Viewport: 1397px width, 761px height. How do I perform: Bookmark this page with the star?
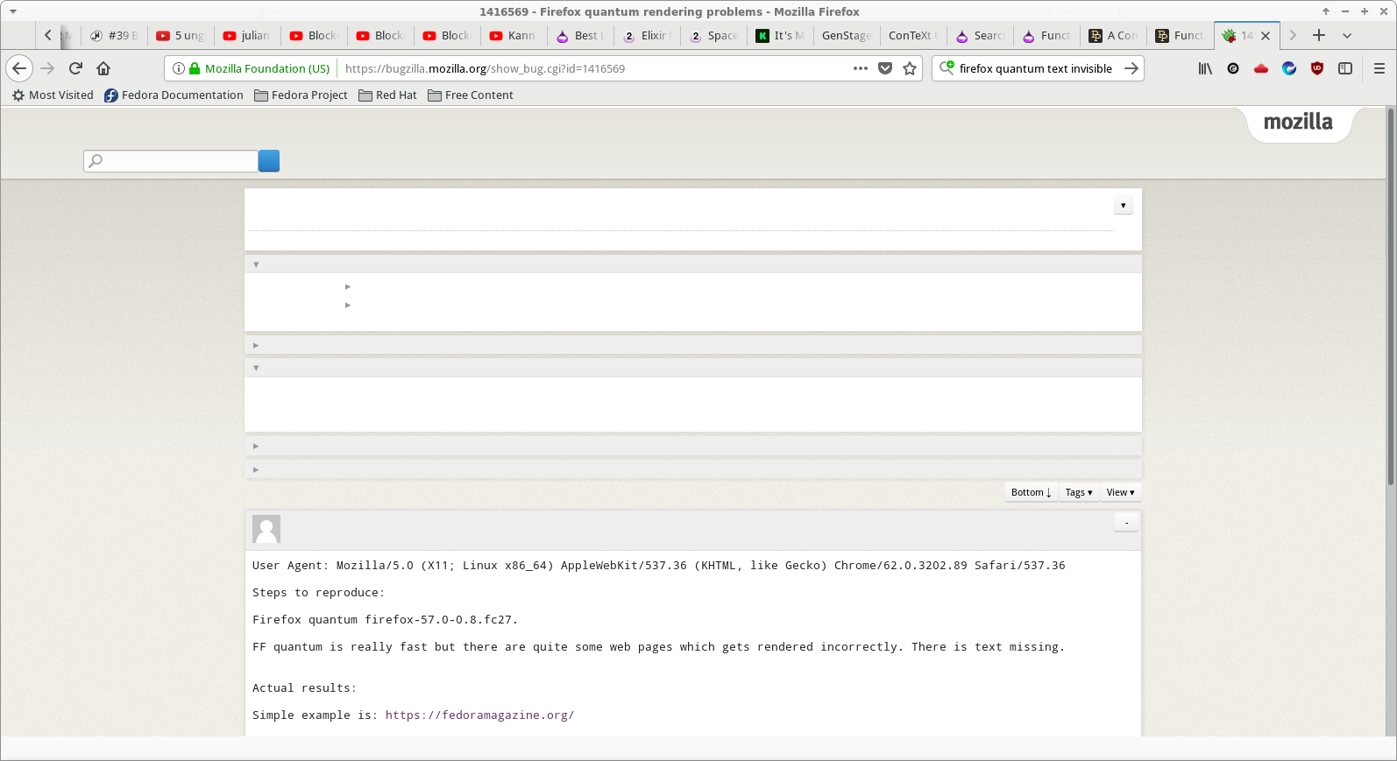[910, 68]
